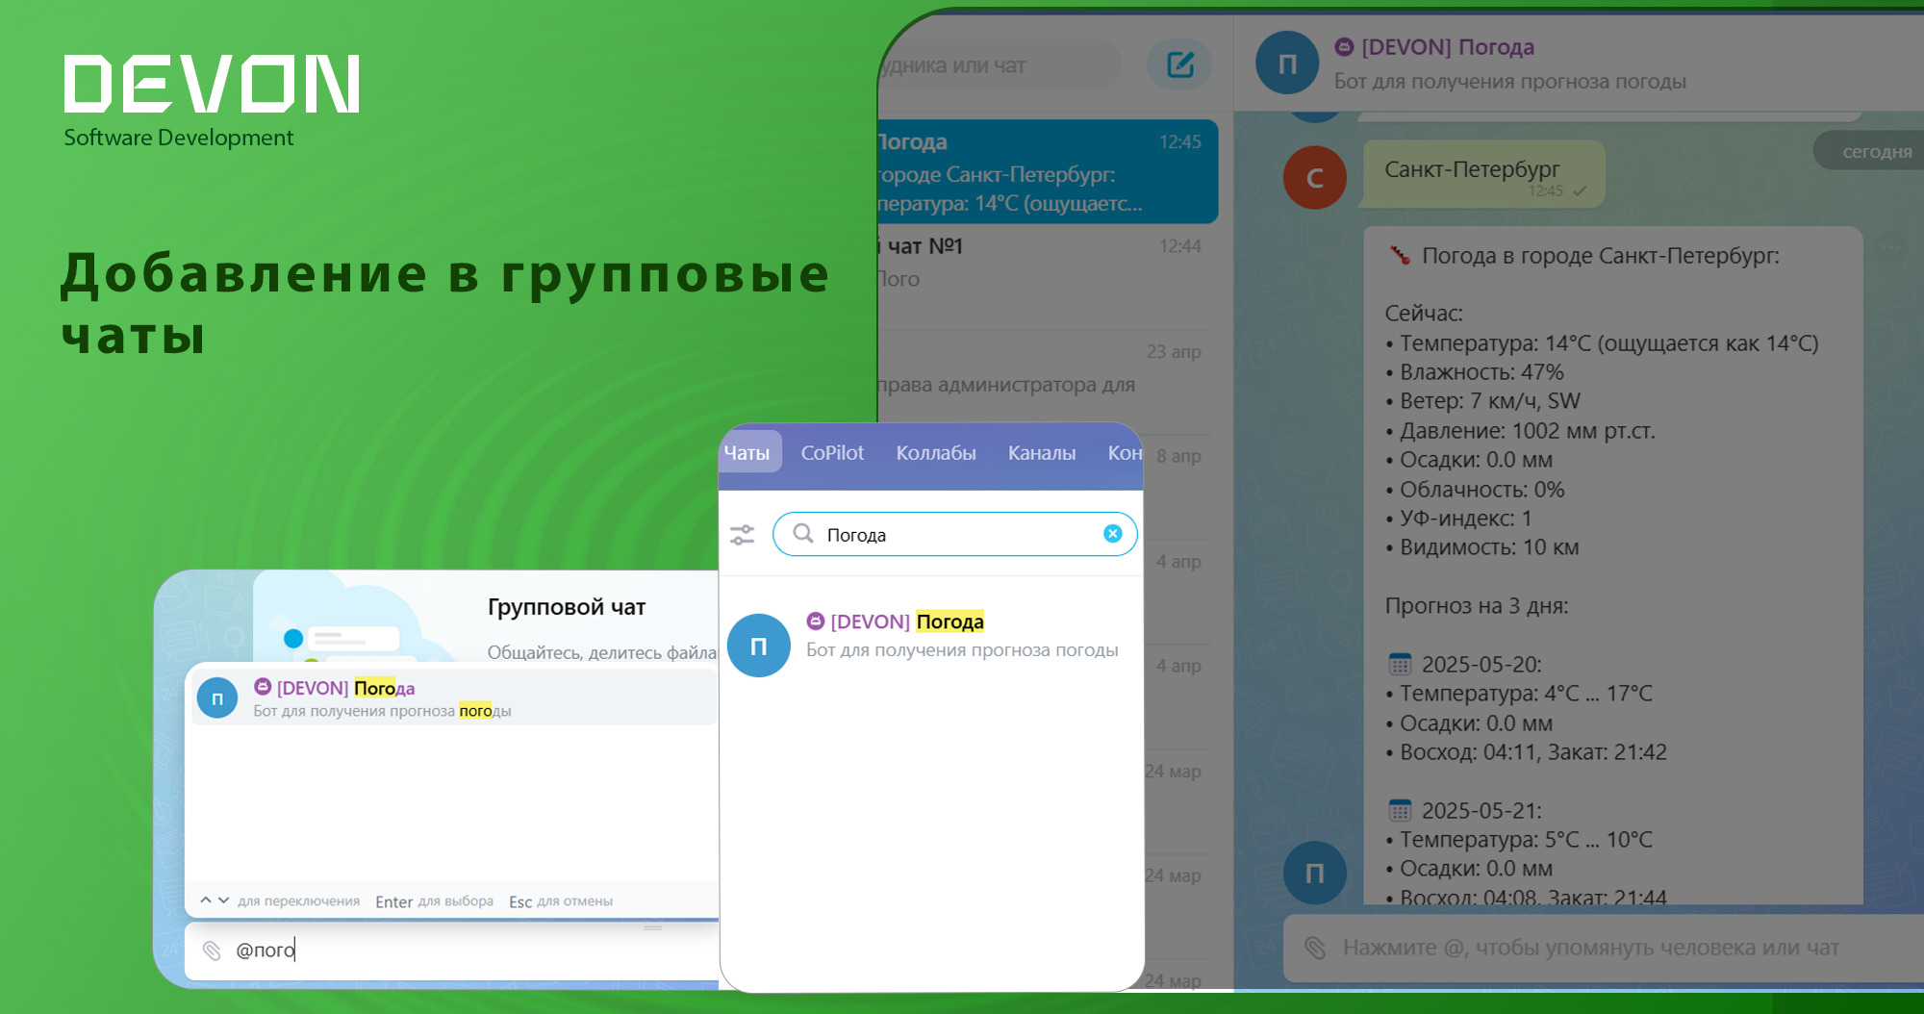This screenshot has width=1924, height=1014.
Task: Click the top chat search field
Action: pos(1000,64)
